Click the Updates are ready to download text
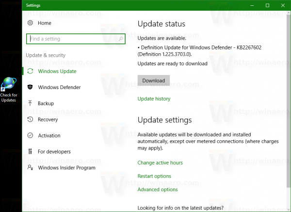Viewport: 291px width, 212px height. 172,63
